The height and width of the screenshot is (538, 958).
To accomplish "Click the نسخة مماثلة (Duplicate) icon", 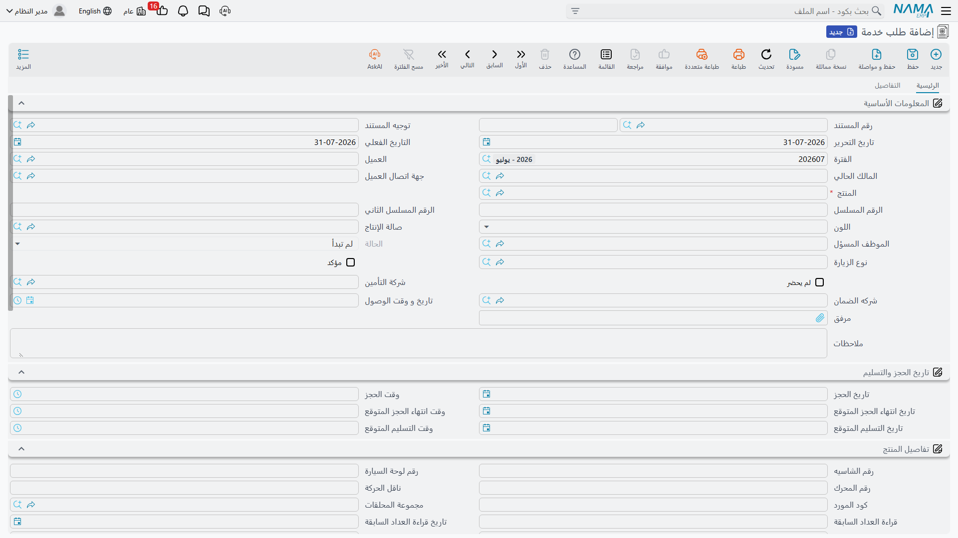I will tap(831, 54).
